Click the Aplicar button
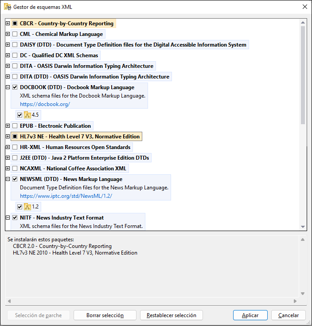This screenshot has width=312, height=326. tap(250, 315)
